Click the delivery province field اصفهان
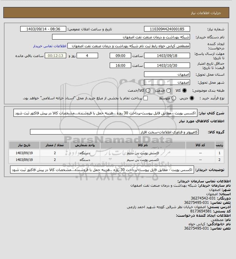236x259 pixels. coord(167,74)
